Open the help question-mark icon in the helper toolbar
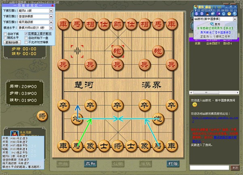 click(x=234, y=14)
